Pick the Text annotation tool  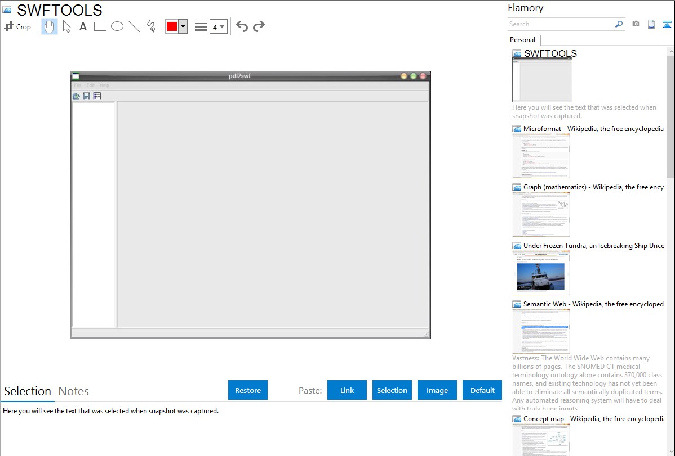click(x=83, y=26)
